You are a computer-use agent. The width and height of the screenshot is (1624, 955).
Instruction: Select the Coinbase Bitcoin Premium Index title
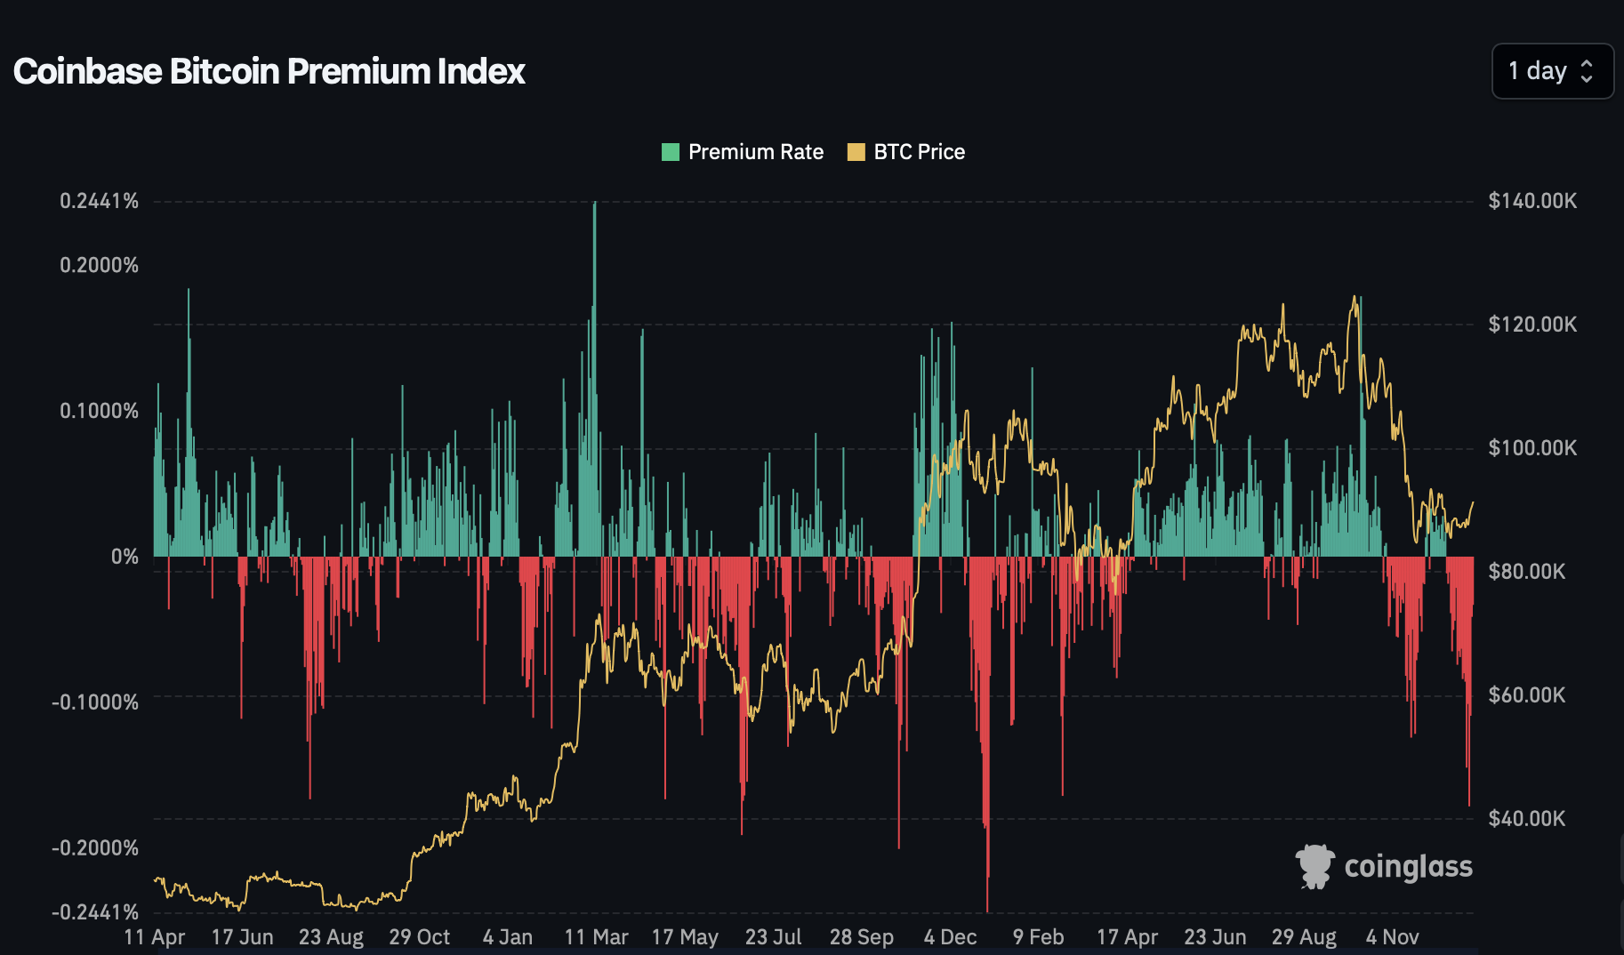point(269,71)
